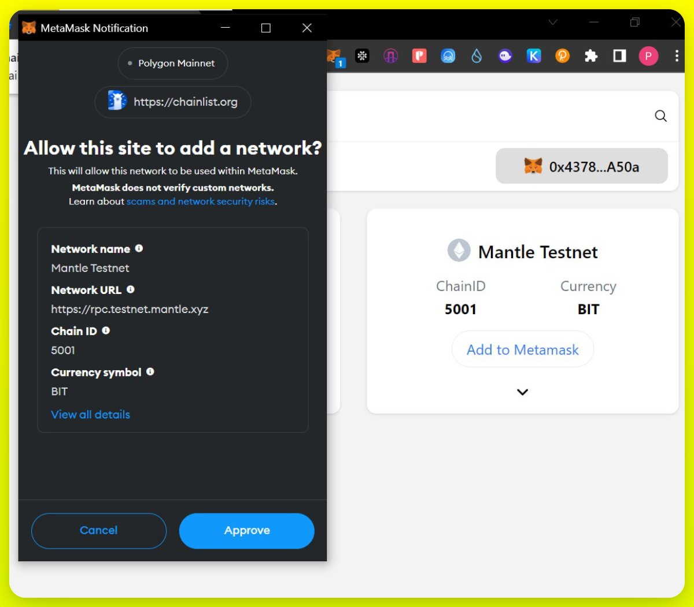Image resolution: width=694 pixels, height=607 pixels.
Task: Open the browser extensions puzzle icon
Action: (x=591, y=56)
